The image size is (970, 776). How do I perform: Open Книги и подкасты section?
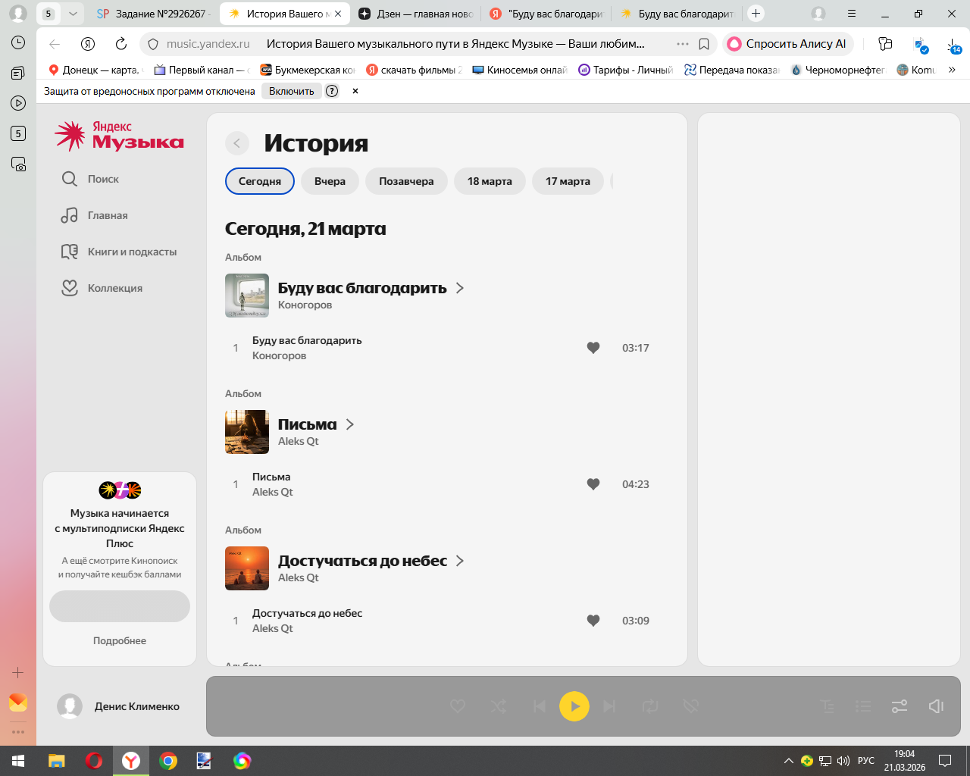(x=119, y=252)
